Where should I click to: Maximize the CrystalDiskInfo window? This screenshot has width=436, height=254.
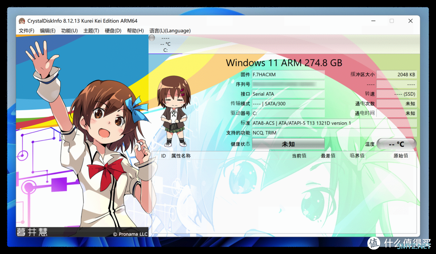(x=392, y=21)
